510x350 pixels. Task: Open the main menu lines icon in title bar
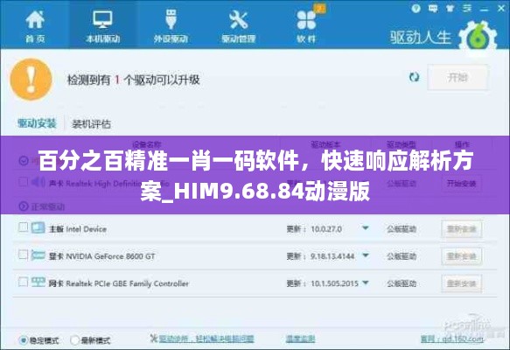(467, 9)
